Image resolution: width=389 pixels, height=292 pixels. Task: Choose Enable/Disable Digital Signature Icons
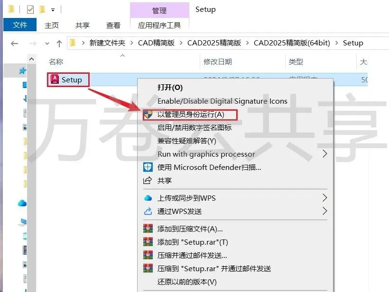tap(222, 101)
